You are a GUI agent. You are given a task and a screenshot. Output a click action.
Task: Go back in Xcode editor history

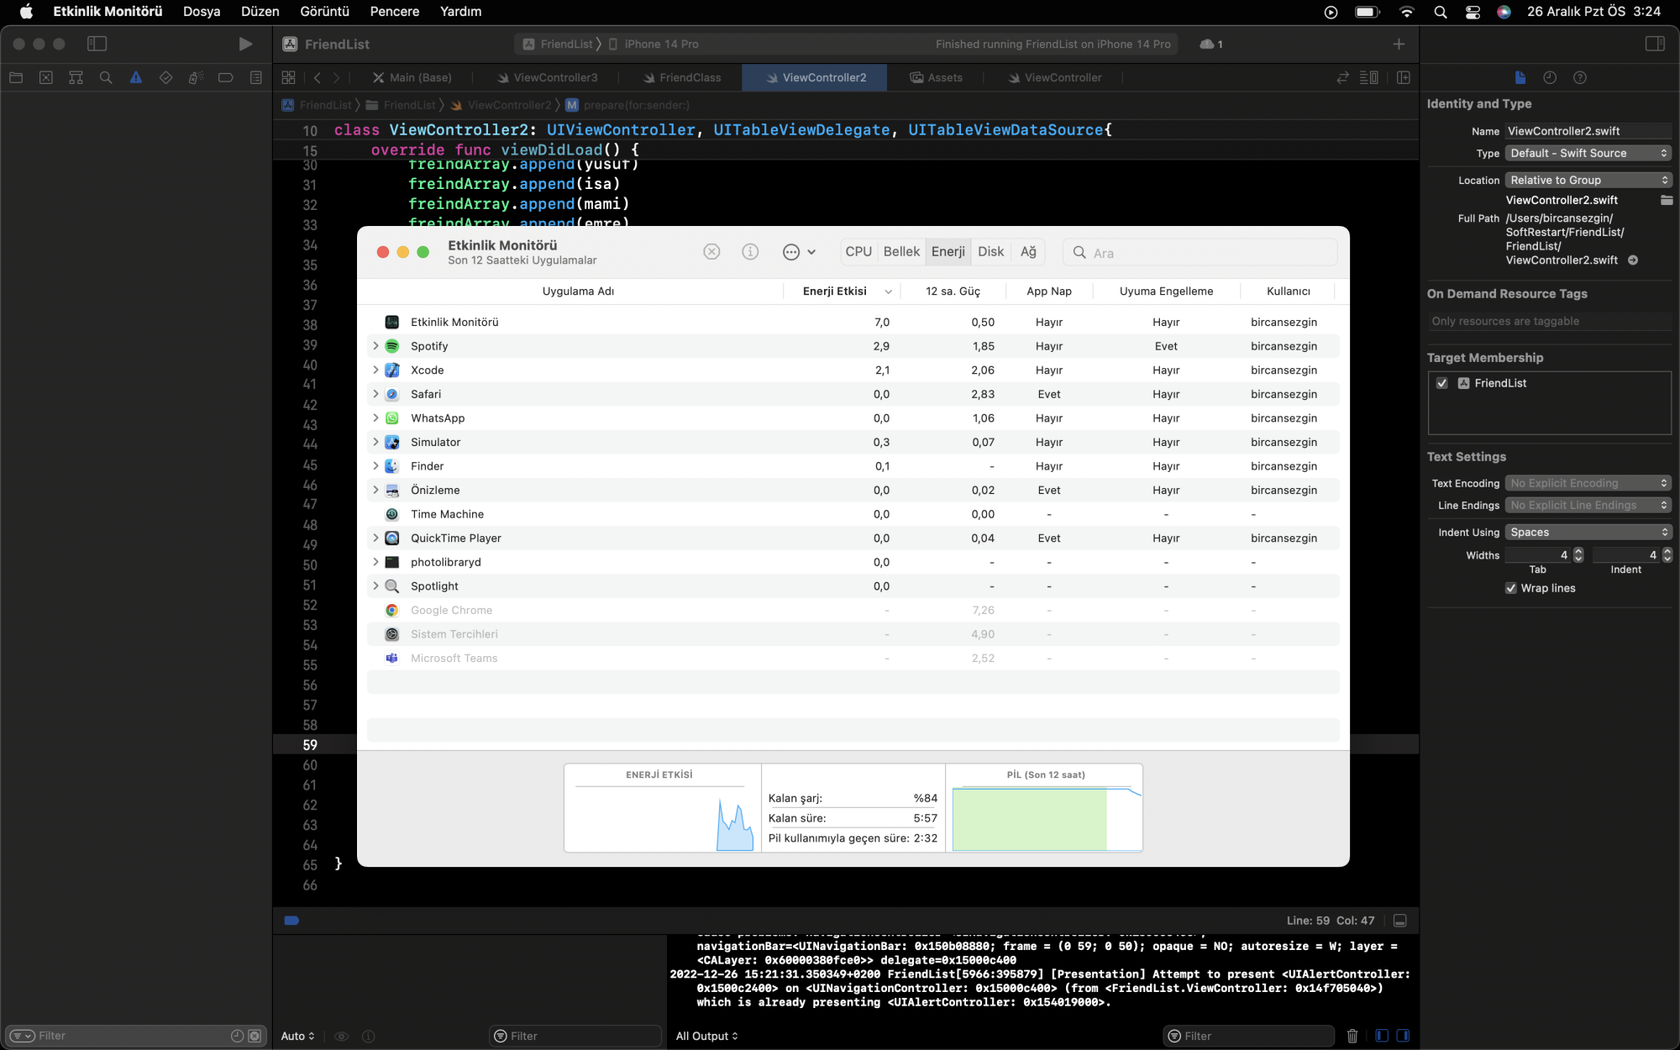coord(318,77)
